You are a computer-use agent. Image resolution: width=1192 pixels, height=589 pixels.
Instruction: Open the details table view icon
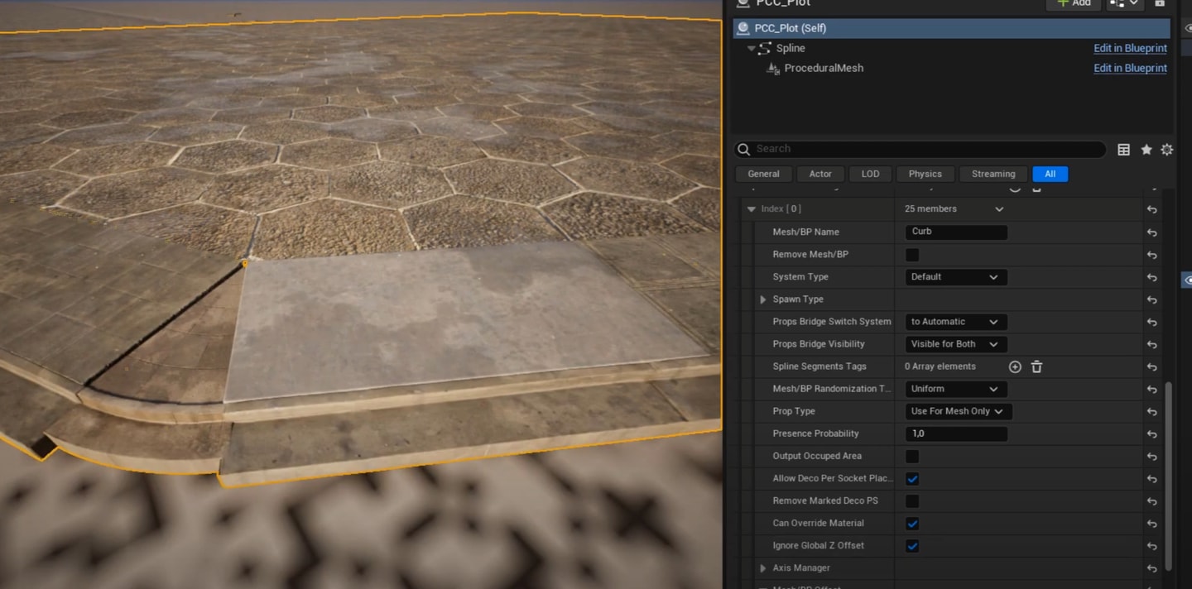click(x=1123, y=150)
